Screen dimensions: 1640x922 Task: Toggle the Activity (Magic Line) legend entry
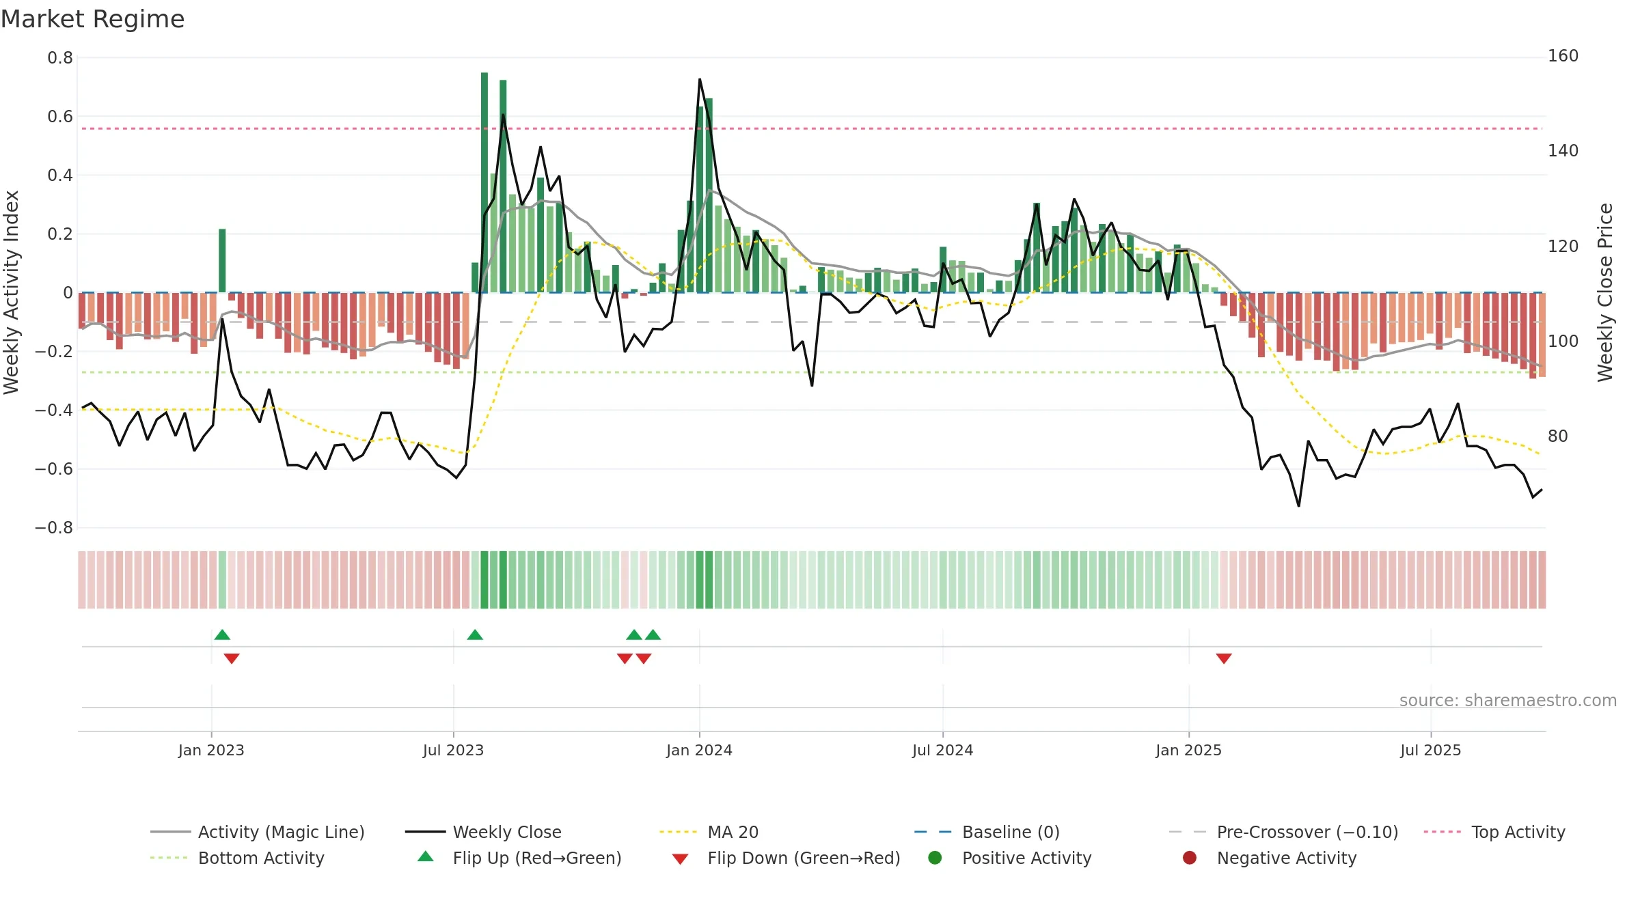pyautogui.click(x=258, y=832)
